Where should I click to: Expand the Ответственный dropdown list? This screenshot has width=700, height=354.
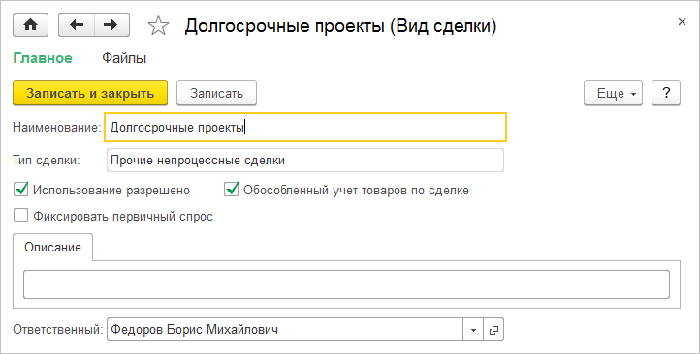click(474, 330)
